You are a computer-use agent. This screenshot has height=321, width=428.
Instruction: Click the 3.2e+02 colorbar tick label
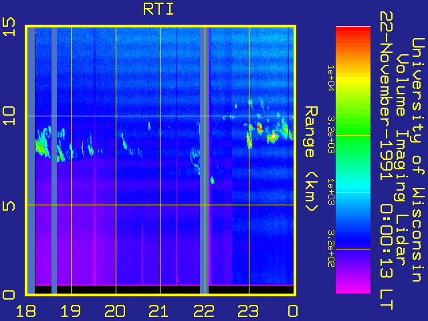point(331,249)
